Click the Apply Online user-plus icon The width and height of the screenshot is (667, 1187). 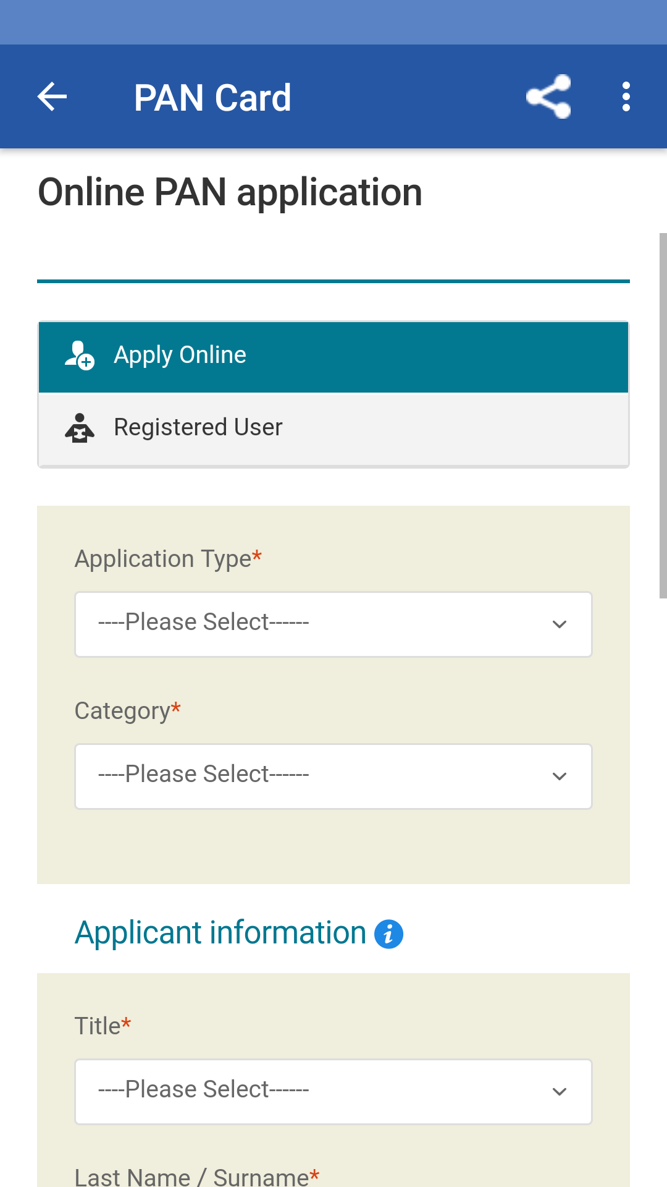pos(80,355)
